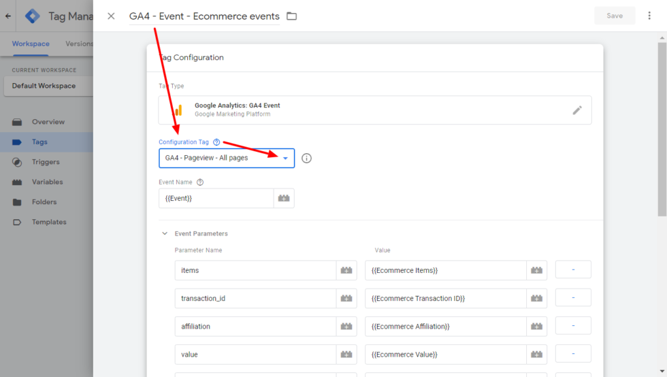Close the tag editor panel
The image size is (667, 377).
point(111,16)
